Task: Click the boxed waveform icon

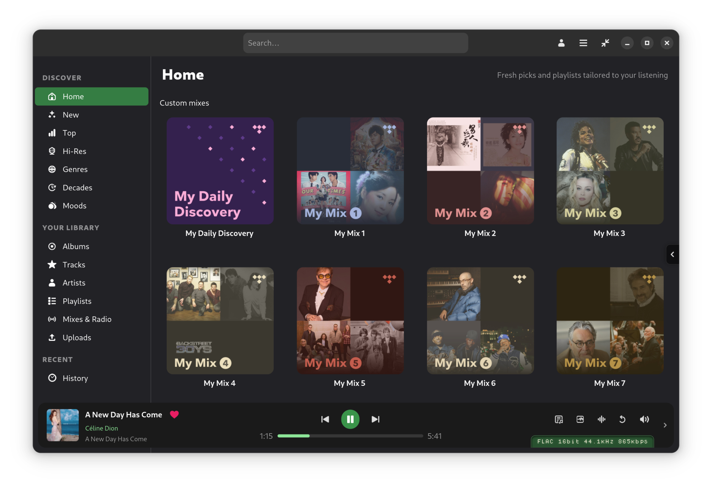Action: [580, 419]
